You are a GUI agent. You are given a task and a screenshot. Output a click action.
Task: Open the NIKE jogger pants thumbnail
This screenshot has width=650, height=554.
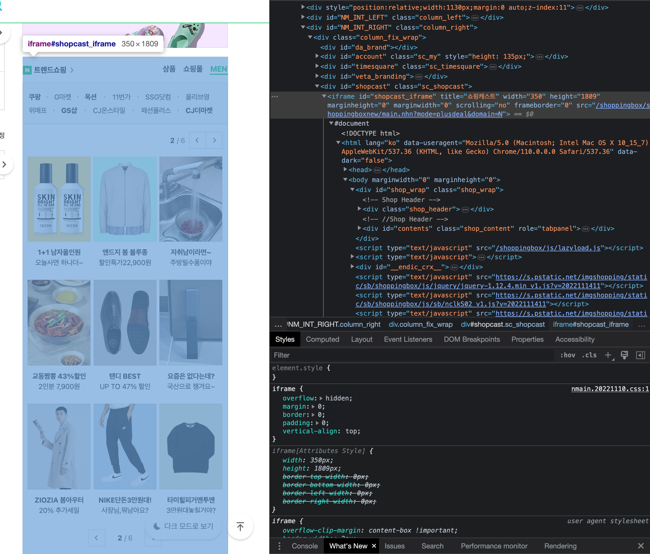pyautogui.click(x=125, y=446)
